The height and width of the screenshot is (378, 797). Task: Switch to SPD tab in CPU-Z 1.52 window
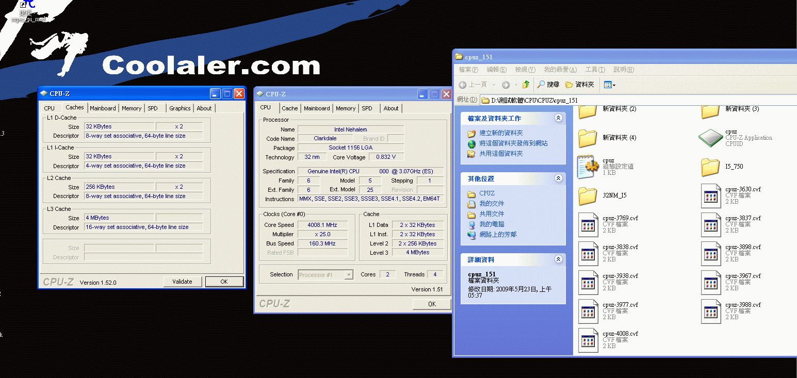153,108
